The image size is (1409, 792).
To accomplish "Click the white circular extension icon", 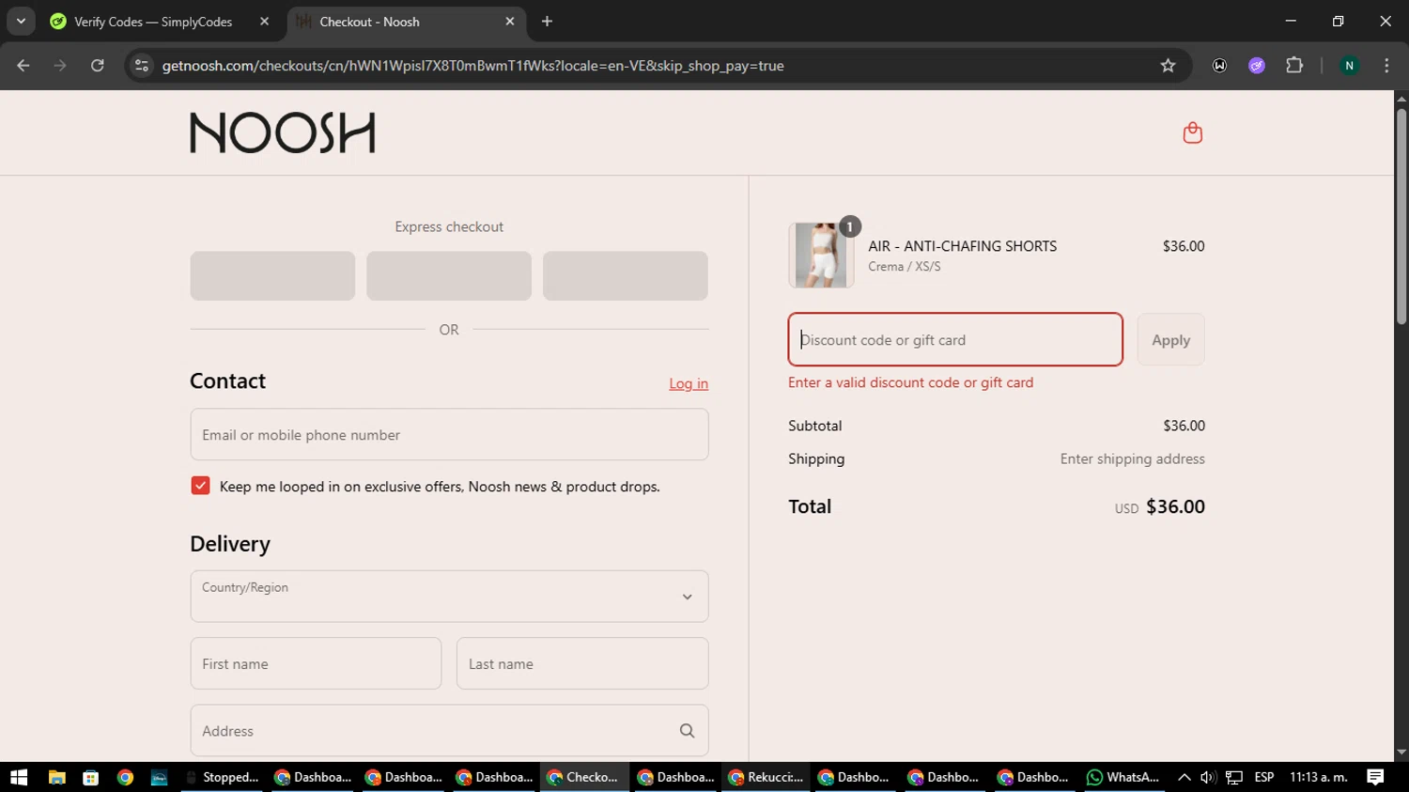I will point(1219,66).
